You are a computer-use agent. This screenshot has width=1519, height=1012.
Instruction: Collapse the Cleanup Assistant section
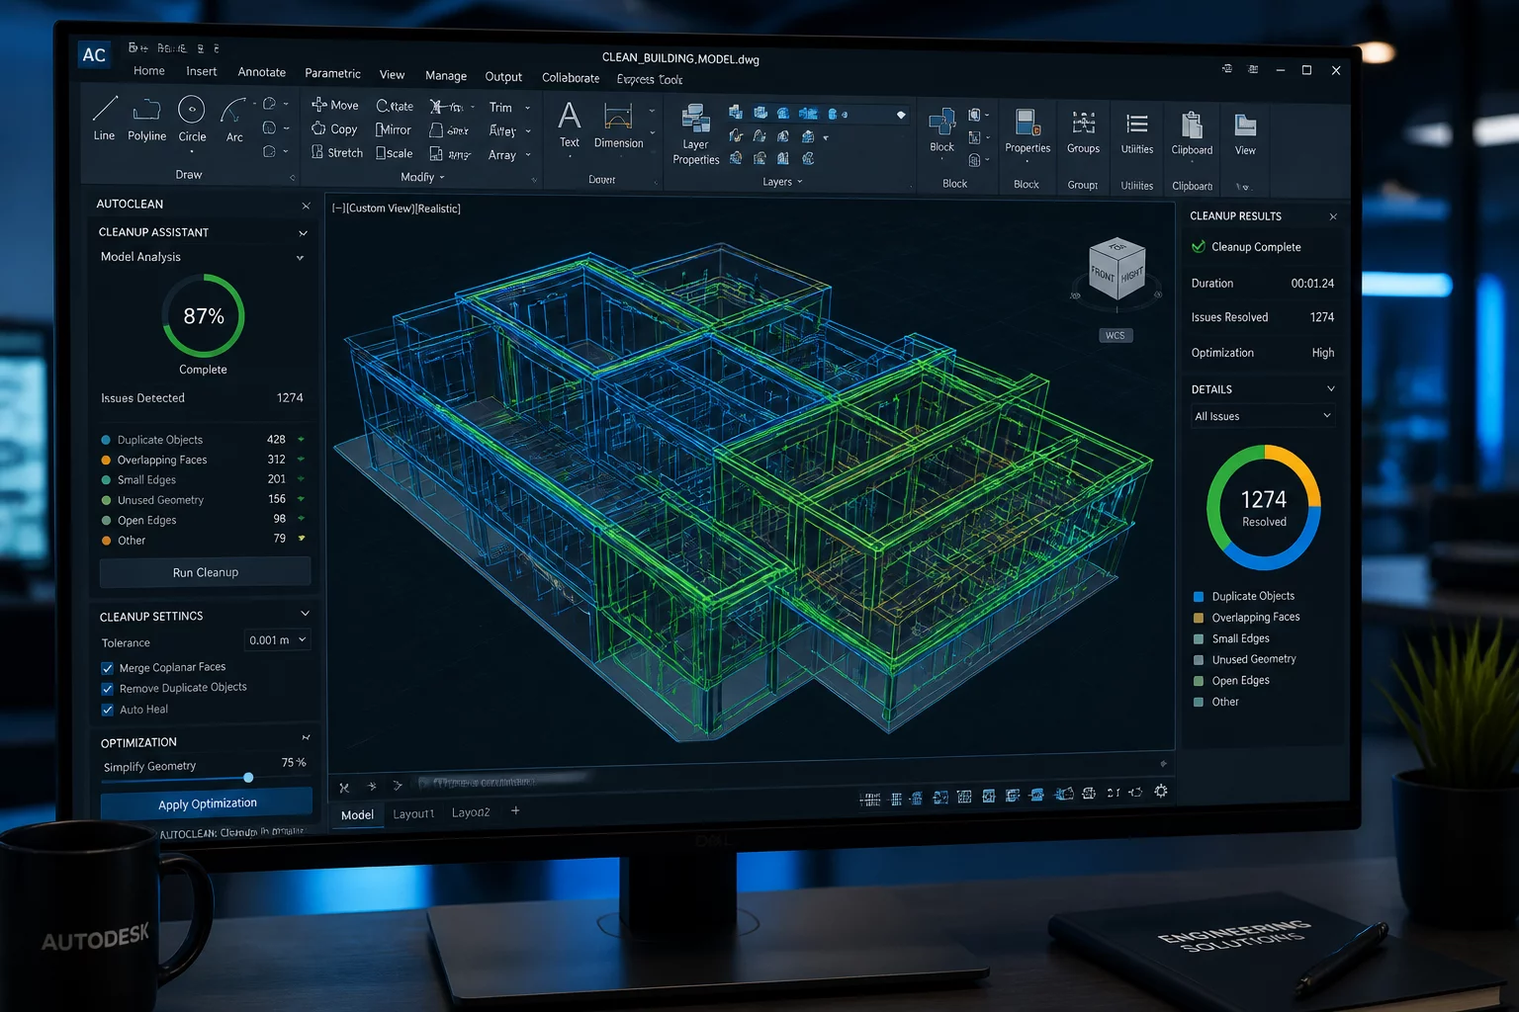click(303, 233)
